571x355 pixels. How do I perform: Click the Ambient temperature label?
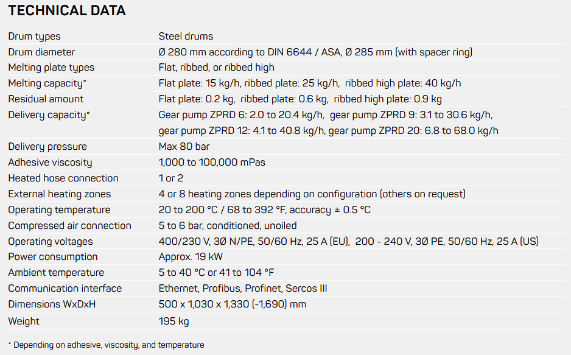[56, 273]
